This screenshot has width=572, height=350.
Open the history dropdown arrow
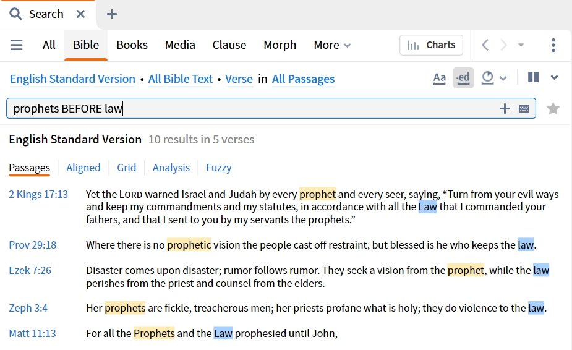[x=521, y=45]
